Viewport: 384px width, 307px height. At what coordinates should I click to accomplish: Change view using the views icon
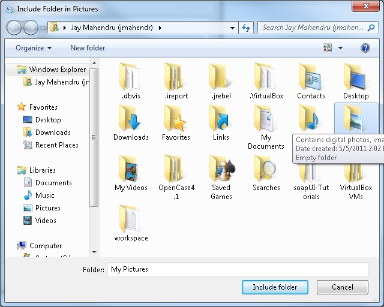point(328,48)
